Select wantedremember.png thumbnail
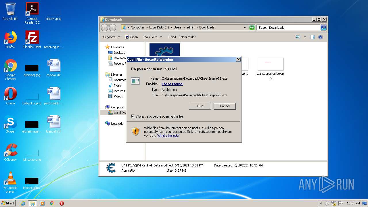This screenshot has height=207, width=368. pyautogui.click(x=270, y=68)
